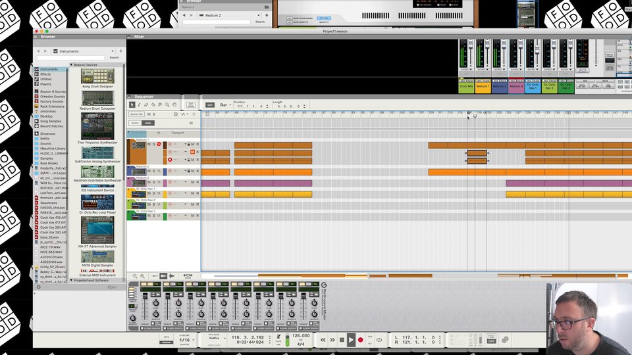Image resolution: width=632 pixels, height=355 pixels.
Task: Toggle the Loop button in transport
Action: (x=379, y=340)
